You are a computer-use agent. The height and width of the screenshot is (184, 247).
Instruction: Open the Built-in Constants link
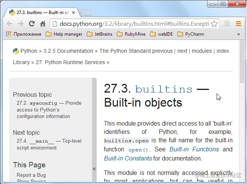coord(128,158)
